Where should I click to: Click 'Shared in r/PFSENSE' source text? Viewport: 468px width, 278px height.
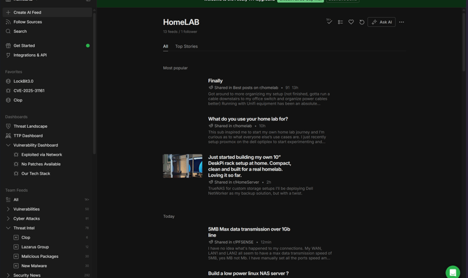(234, 242)
